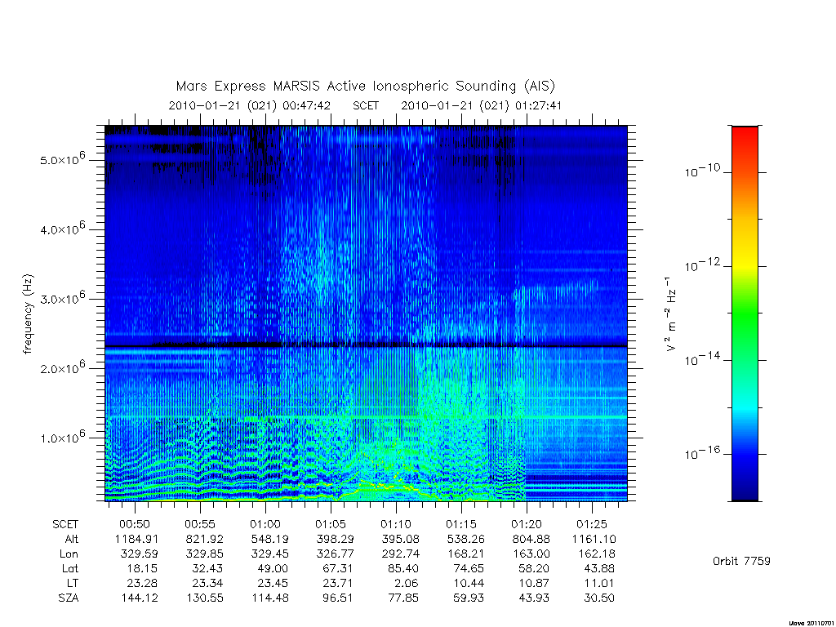Click the local time value '11.01'
Image resolution: width=836 pixels, height=627 pixels.
598,583
